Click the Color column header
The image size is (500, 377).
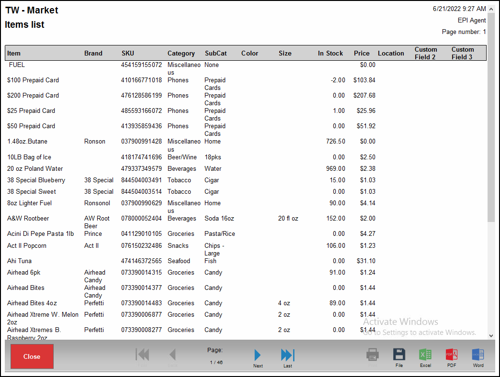click(250, 54)
